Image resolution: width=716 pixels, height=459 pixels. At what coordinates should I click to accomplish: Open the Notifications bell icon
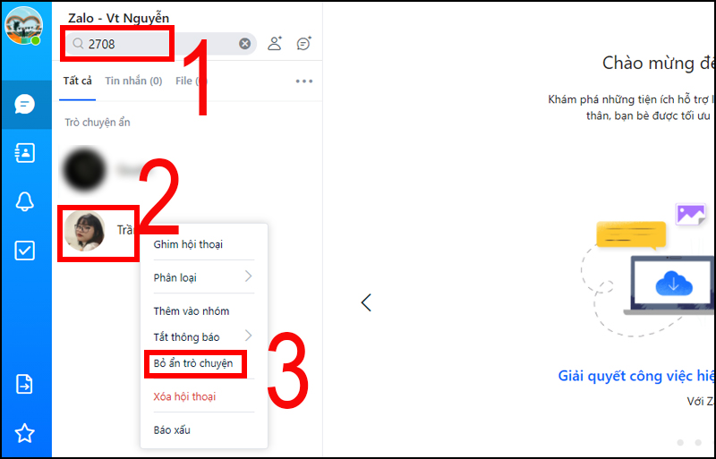click(25, 201)
